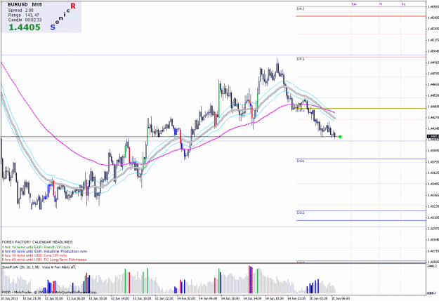Click the green current-price dot marker
This screenshot has height=301, width=439.
pos(340,137)
